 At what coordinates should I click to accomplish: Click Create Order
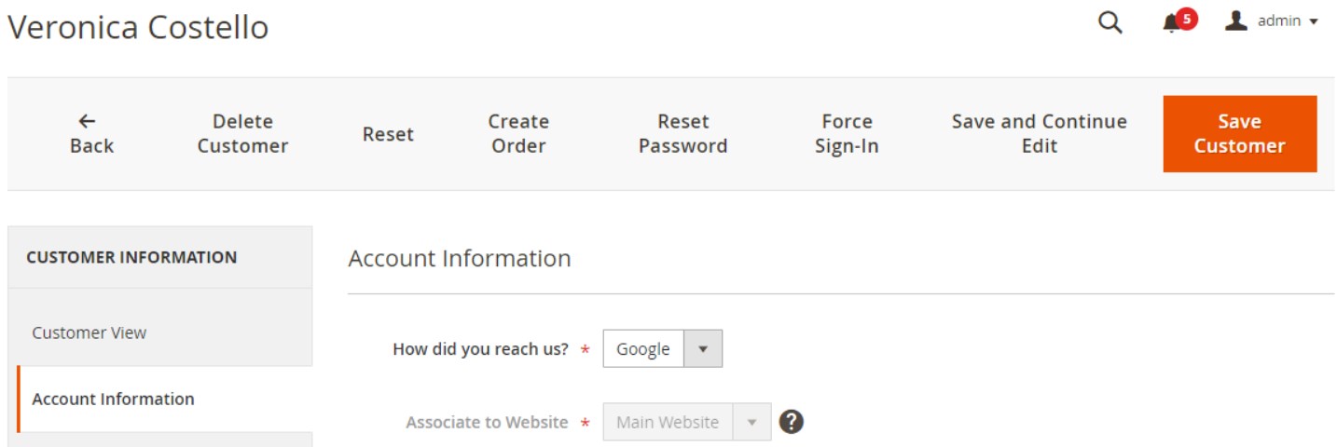(518, 133)
